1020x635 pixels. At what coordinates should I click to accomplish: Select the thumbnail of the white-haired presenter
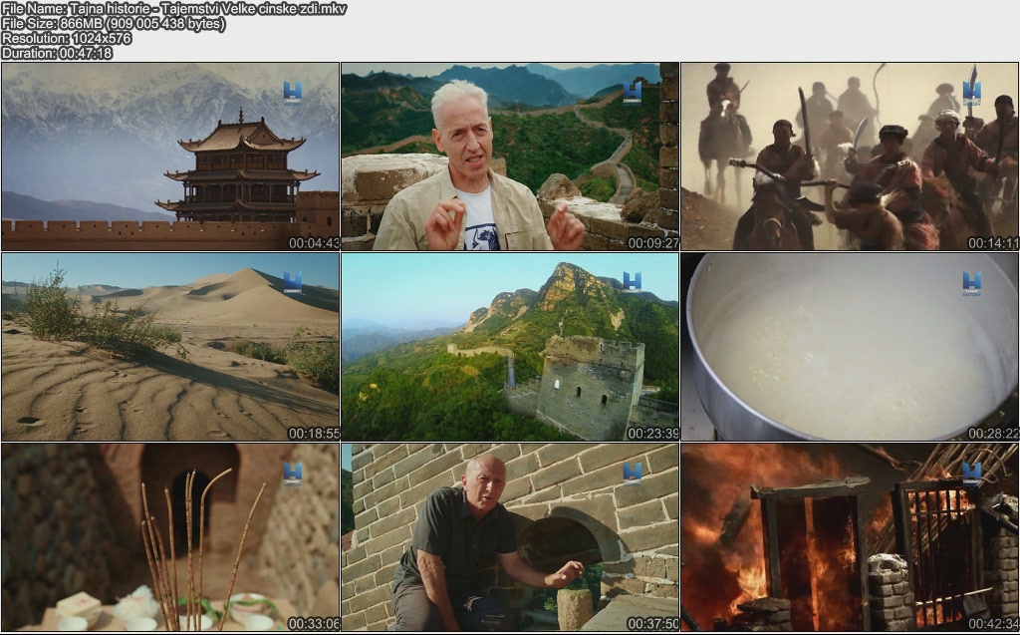click(510, 157)
